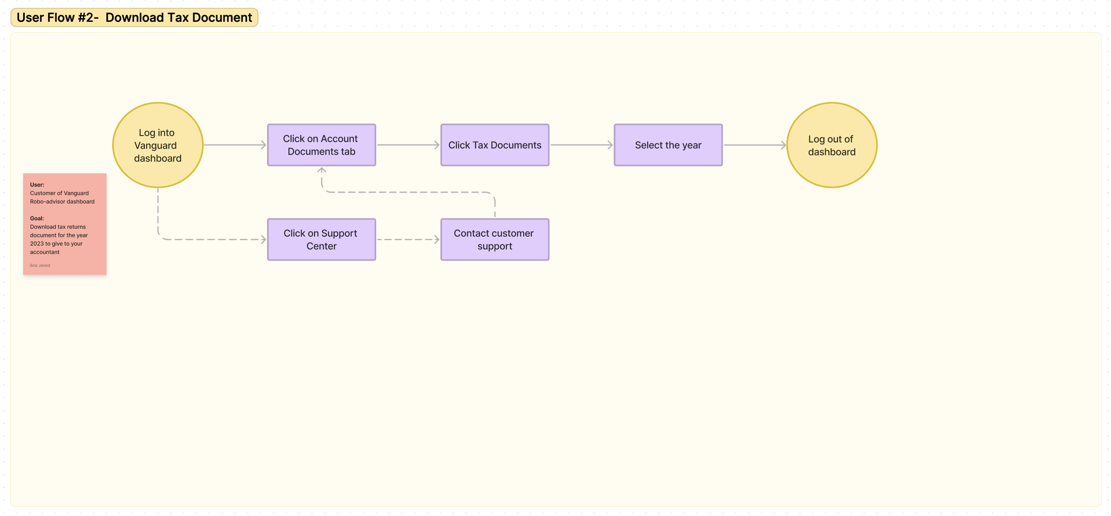Click the 'Select the year' action block

coord(668,144)
